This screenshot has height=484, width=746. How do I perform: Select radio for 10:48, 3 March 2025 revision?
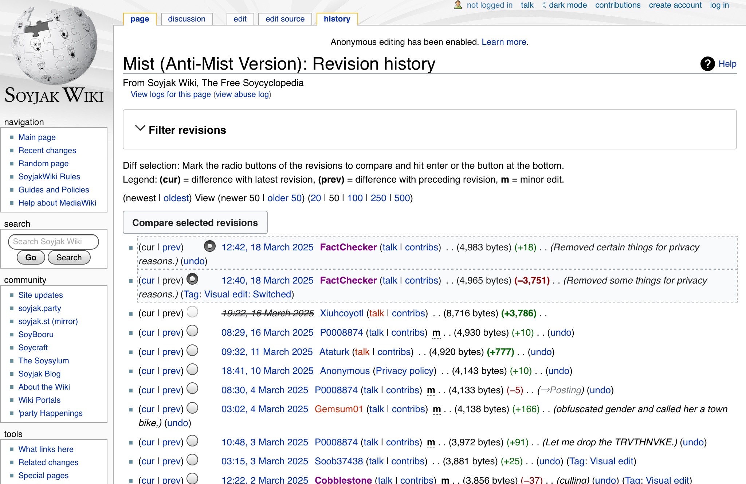(x=192, y=441)
